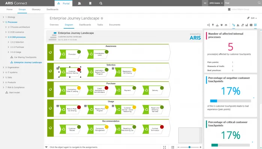This screenshot has height=149, width=262.
Task: Click the fit-to-window icon at bottom
Action: pos(173,147)
